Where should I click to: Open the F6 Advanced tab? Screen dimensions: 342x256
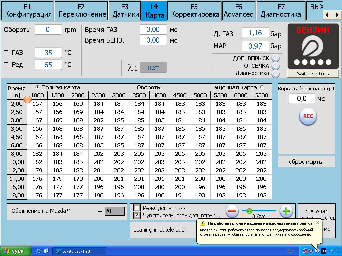pyautogui.click(x=239, y=11)
